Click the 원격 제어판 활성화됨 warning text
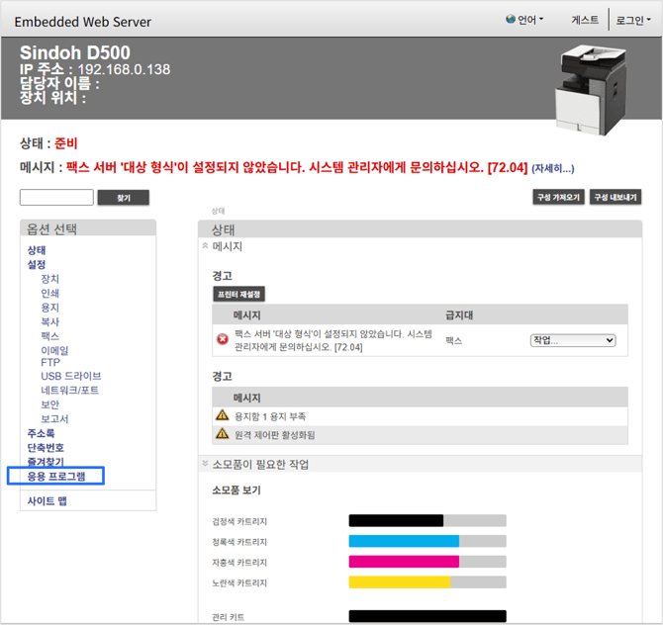Viewport: 663px width, 625px height. [275, 435]
